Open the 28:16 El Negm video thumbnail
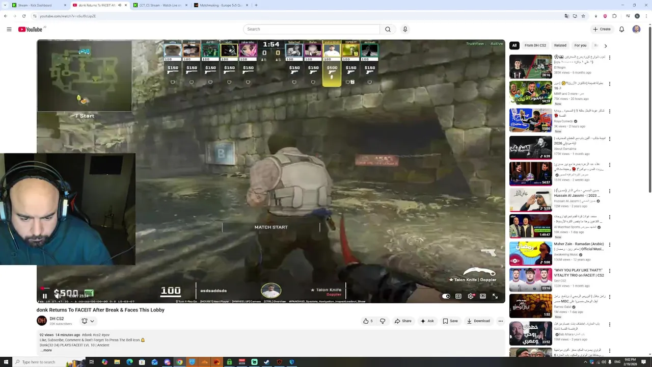The height and width of the screenshot is (367, 652). click(530, 66)
